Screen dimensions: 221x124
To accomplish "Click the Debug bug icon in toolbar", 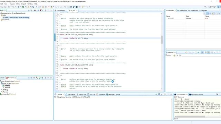I will [x=19, y=7].
